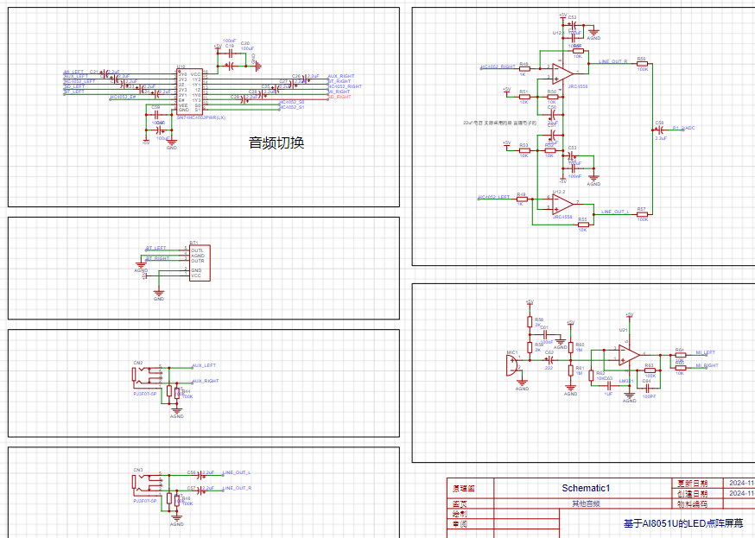Select resistor R56 100K
Viewport: 755px width, 538px height.
(642, 64)
